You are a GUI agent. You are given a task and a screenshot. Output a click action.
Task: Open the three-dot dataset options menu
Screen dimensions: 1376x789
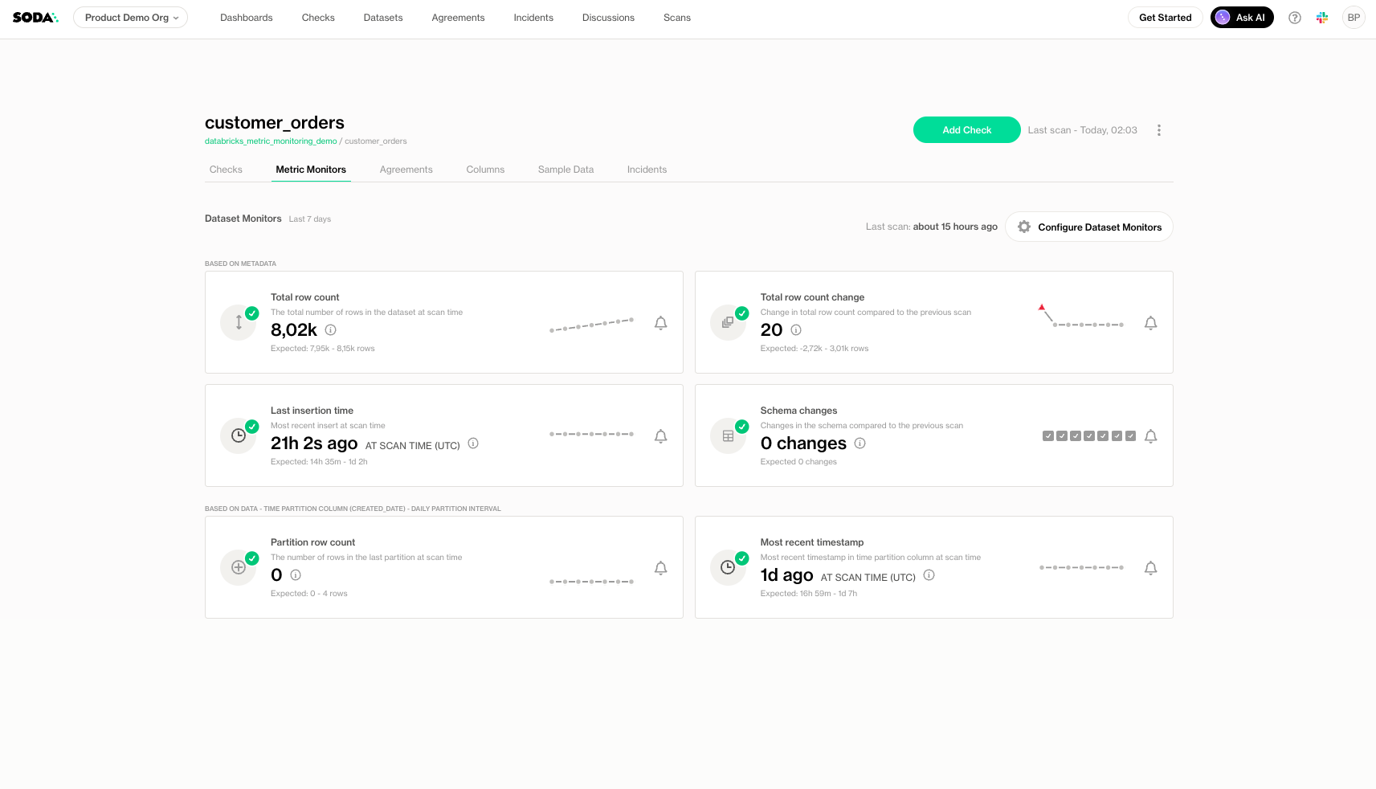[1158, 130]
